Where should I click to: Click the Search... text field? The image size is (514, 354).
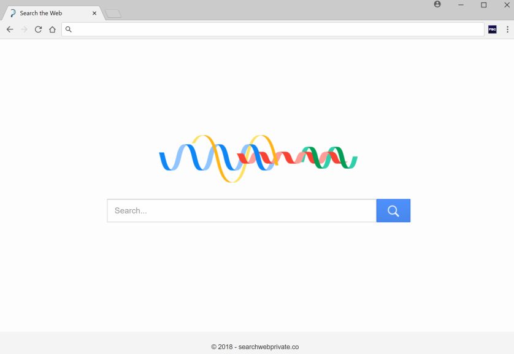(x=242, y=210)
